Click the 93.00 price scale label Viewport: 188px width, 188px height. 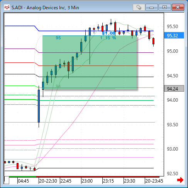click(173, 149)
